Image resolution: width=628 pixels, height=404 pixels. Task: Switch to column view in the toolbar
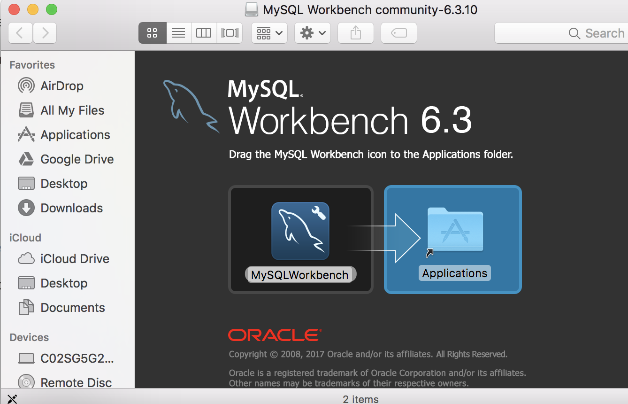(x=204, y=33)
